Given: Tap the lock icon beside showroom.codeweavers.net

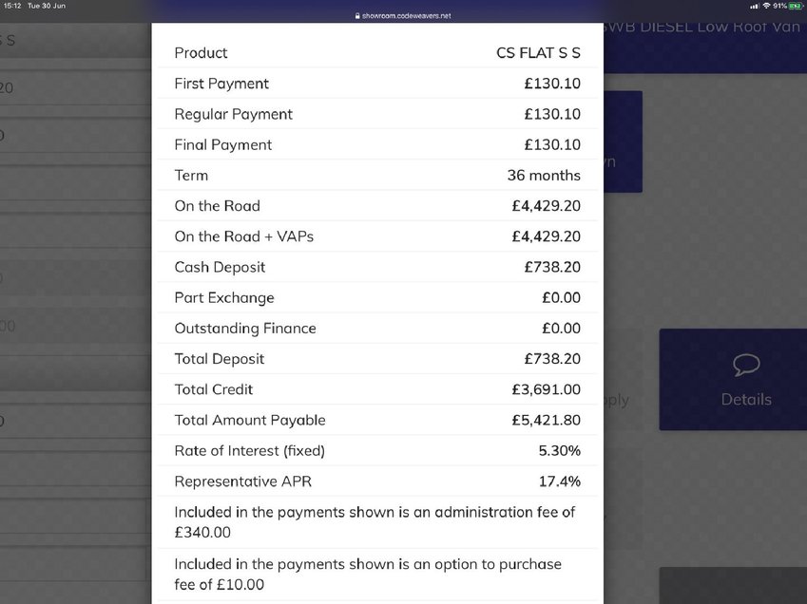Looking at the screenshot, I should click(x=357, y=16).
